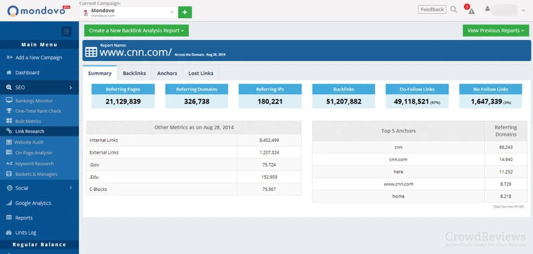Open the Current Campaign Mondovo dropdown
Screen dimensions: 533x254
[129, 12]
